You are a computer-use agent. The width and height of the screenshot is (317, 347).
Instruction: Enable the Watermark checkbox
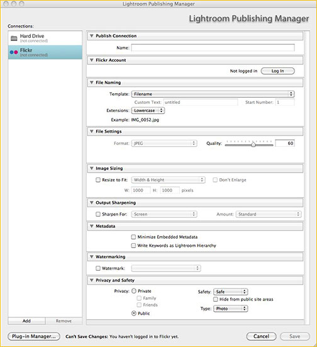point(98,268)
